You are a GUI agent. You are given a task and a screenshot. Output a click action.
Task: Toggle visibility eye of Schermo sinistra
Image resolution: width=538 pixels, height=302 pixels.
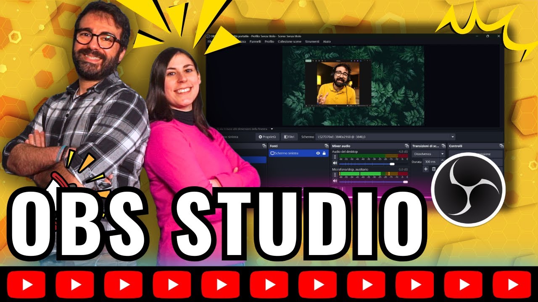tap(318, 154)
